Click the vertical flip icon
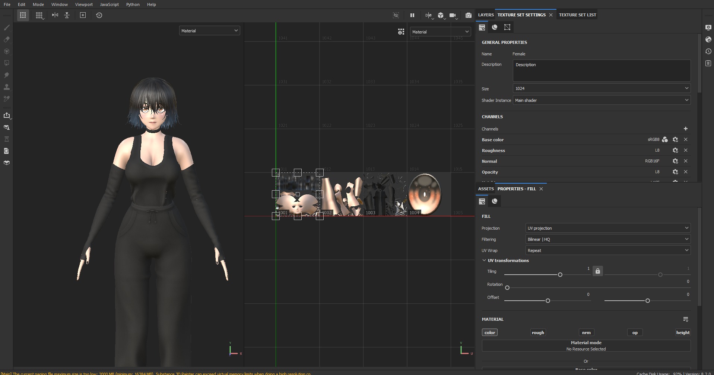This screenshot has height=375, width=714. (67, 15)
